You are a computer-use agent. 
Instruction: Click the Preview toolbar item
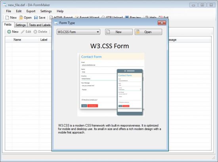pyautogui.click(x=133, y=17)
